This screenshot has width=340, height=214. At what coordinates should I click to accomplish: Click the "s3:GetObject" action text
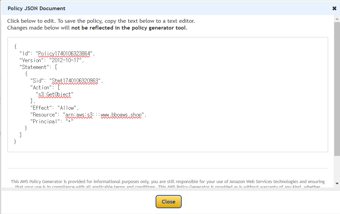tap(55, 94)
